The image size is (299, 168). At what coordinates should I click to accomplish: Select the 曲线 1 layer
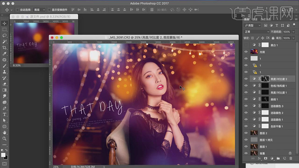(x=274, y=99)
